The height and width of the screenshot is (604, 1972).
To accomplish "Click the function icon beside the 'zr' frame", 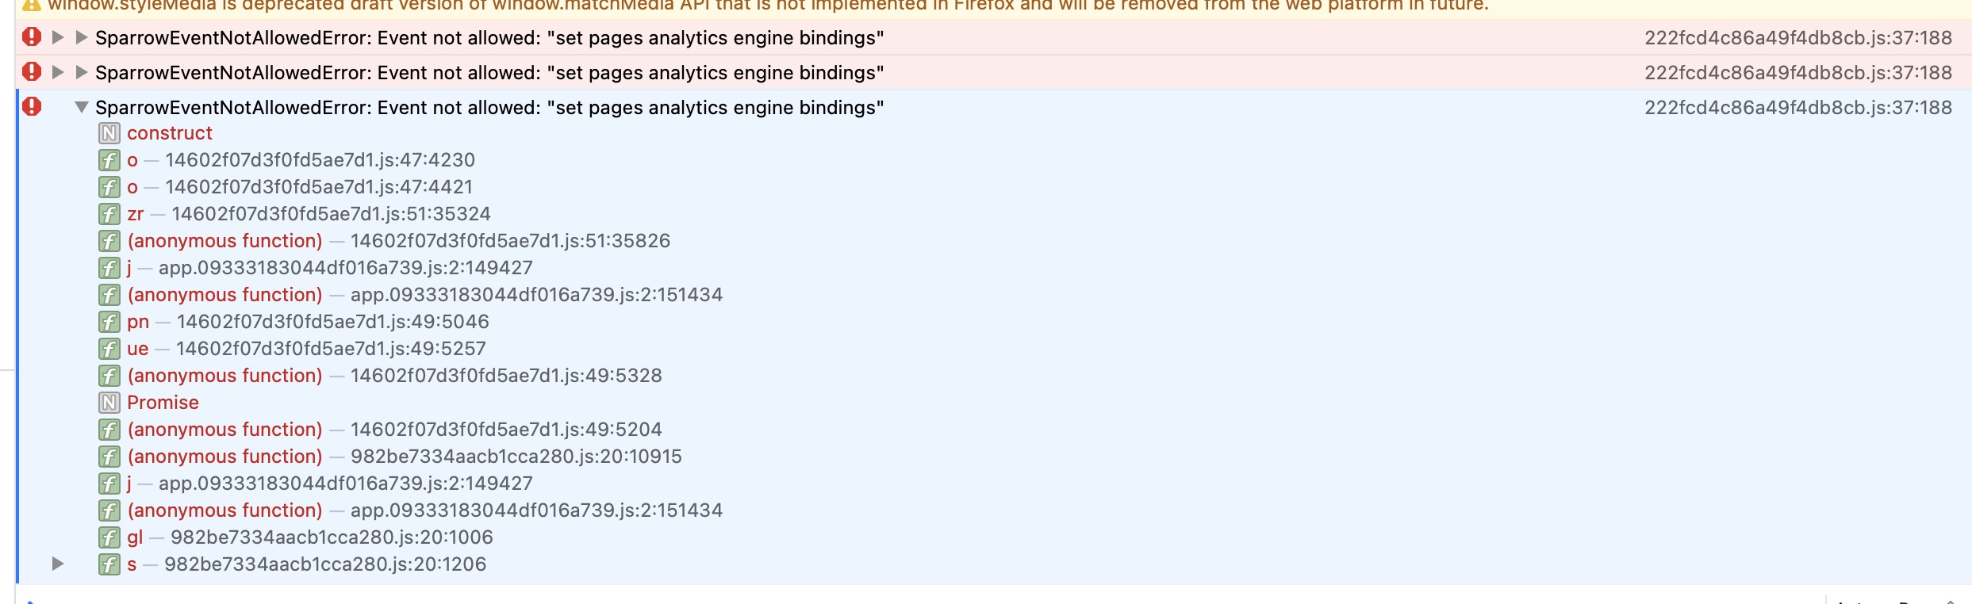I will pos(109,214).
